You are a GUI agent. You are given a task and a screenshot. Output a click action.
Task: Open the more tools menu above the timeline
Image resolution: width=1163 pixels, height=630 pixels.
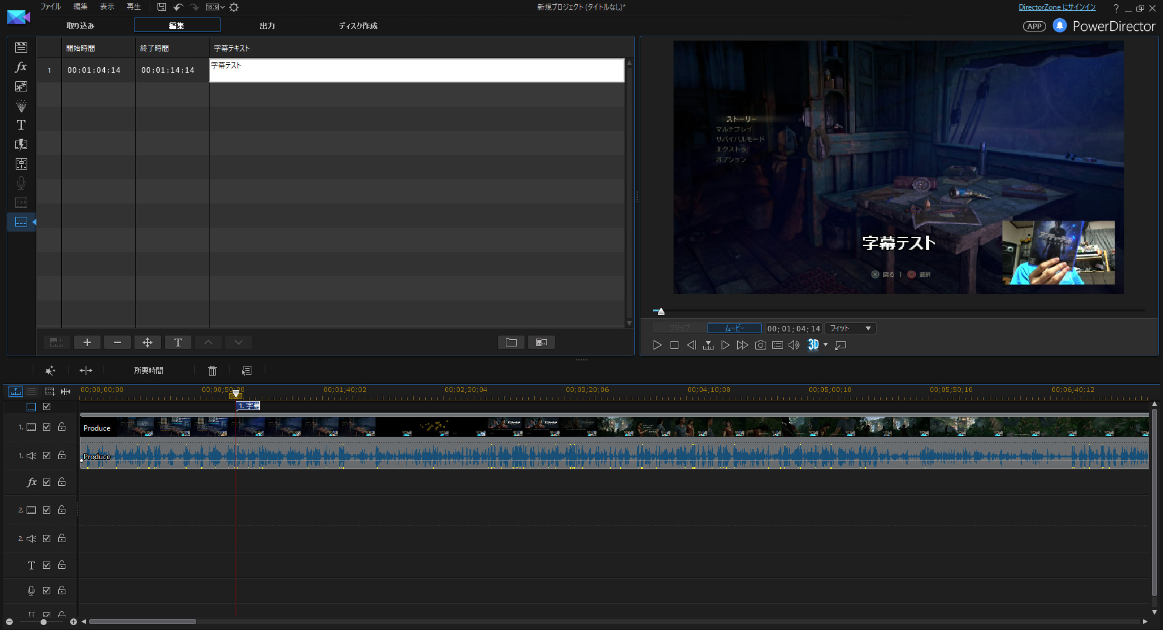pos(247,370)
